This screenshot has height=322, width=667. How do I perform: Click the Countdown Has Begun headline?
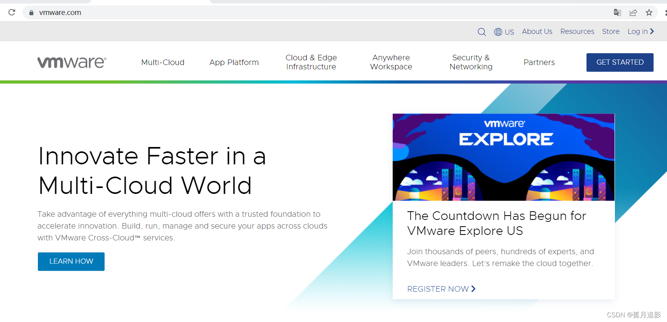[x=497, y=223]
